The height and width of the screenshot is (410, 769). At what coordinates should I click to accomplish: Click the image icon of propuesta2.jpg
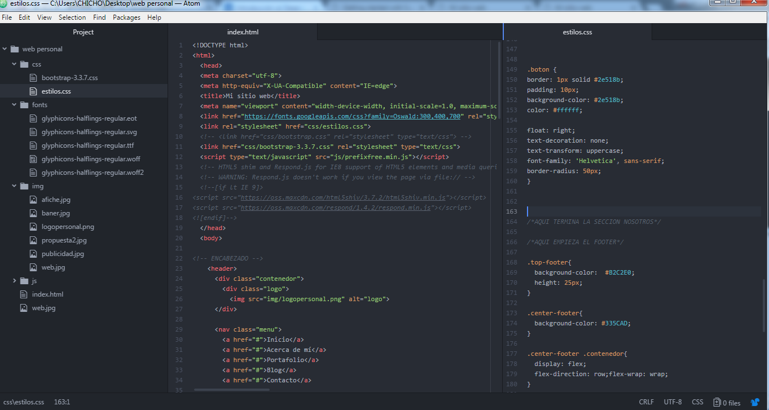click(33, 240)
